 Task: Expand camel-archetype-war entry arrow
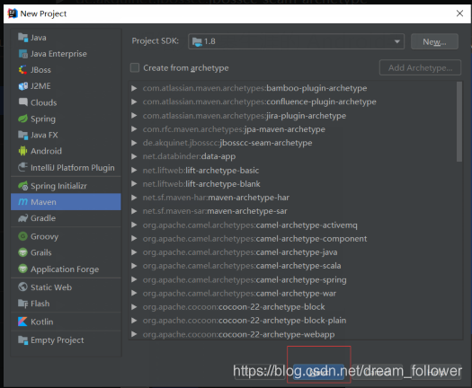click(x=134, y=294)
